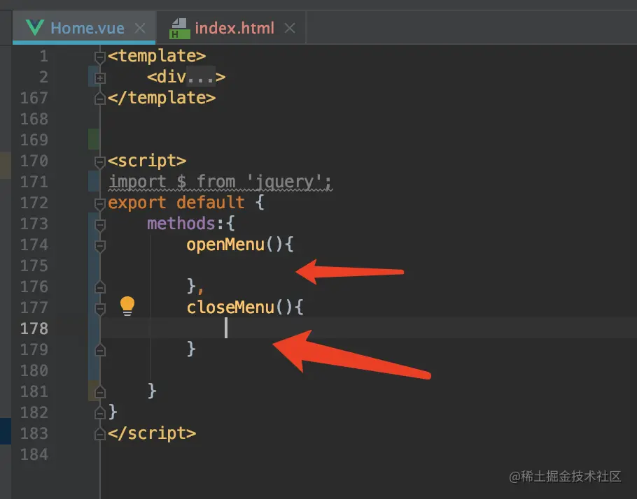The image size is (637, 499).
Task: Collapse the closeMenu function on line 177
Action: click(99, 309)
